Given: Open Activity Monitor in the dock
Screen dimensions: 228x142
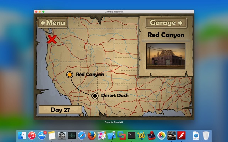Looking at the screenshot, I should (x=72, y=136).
